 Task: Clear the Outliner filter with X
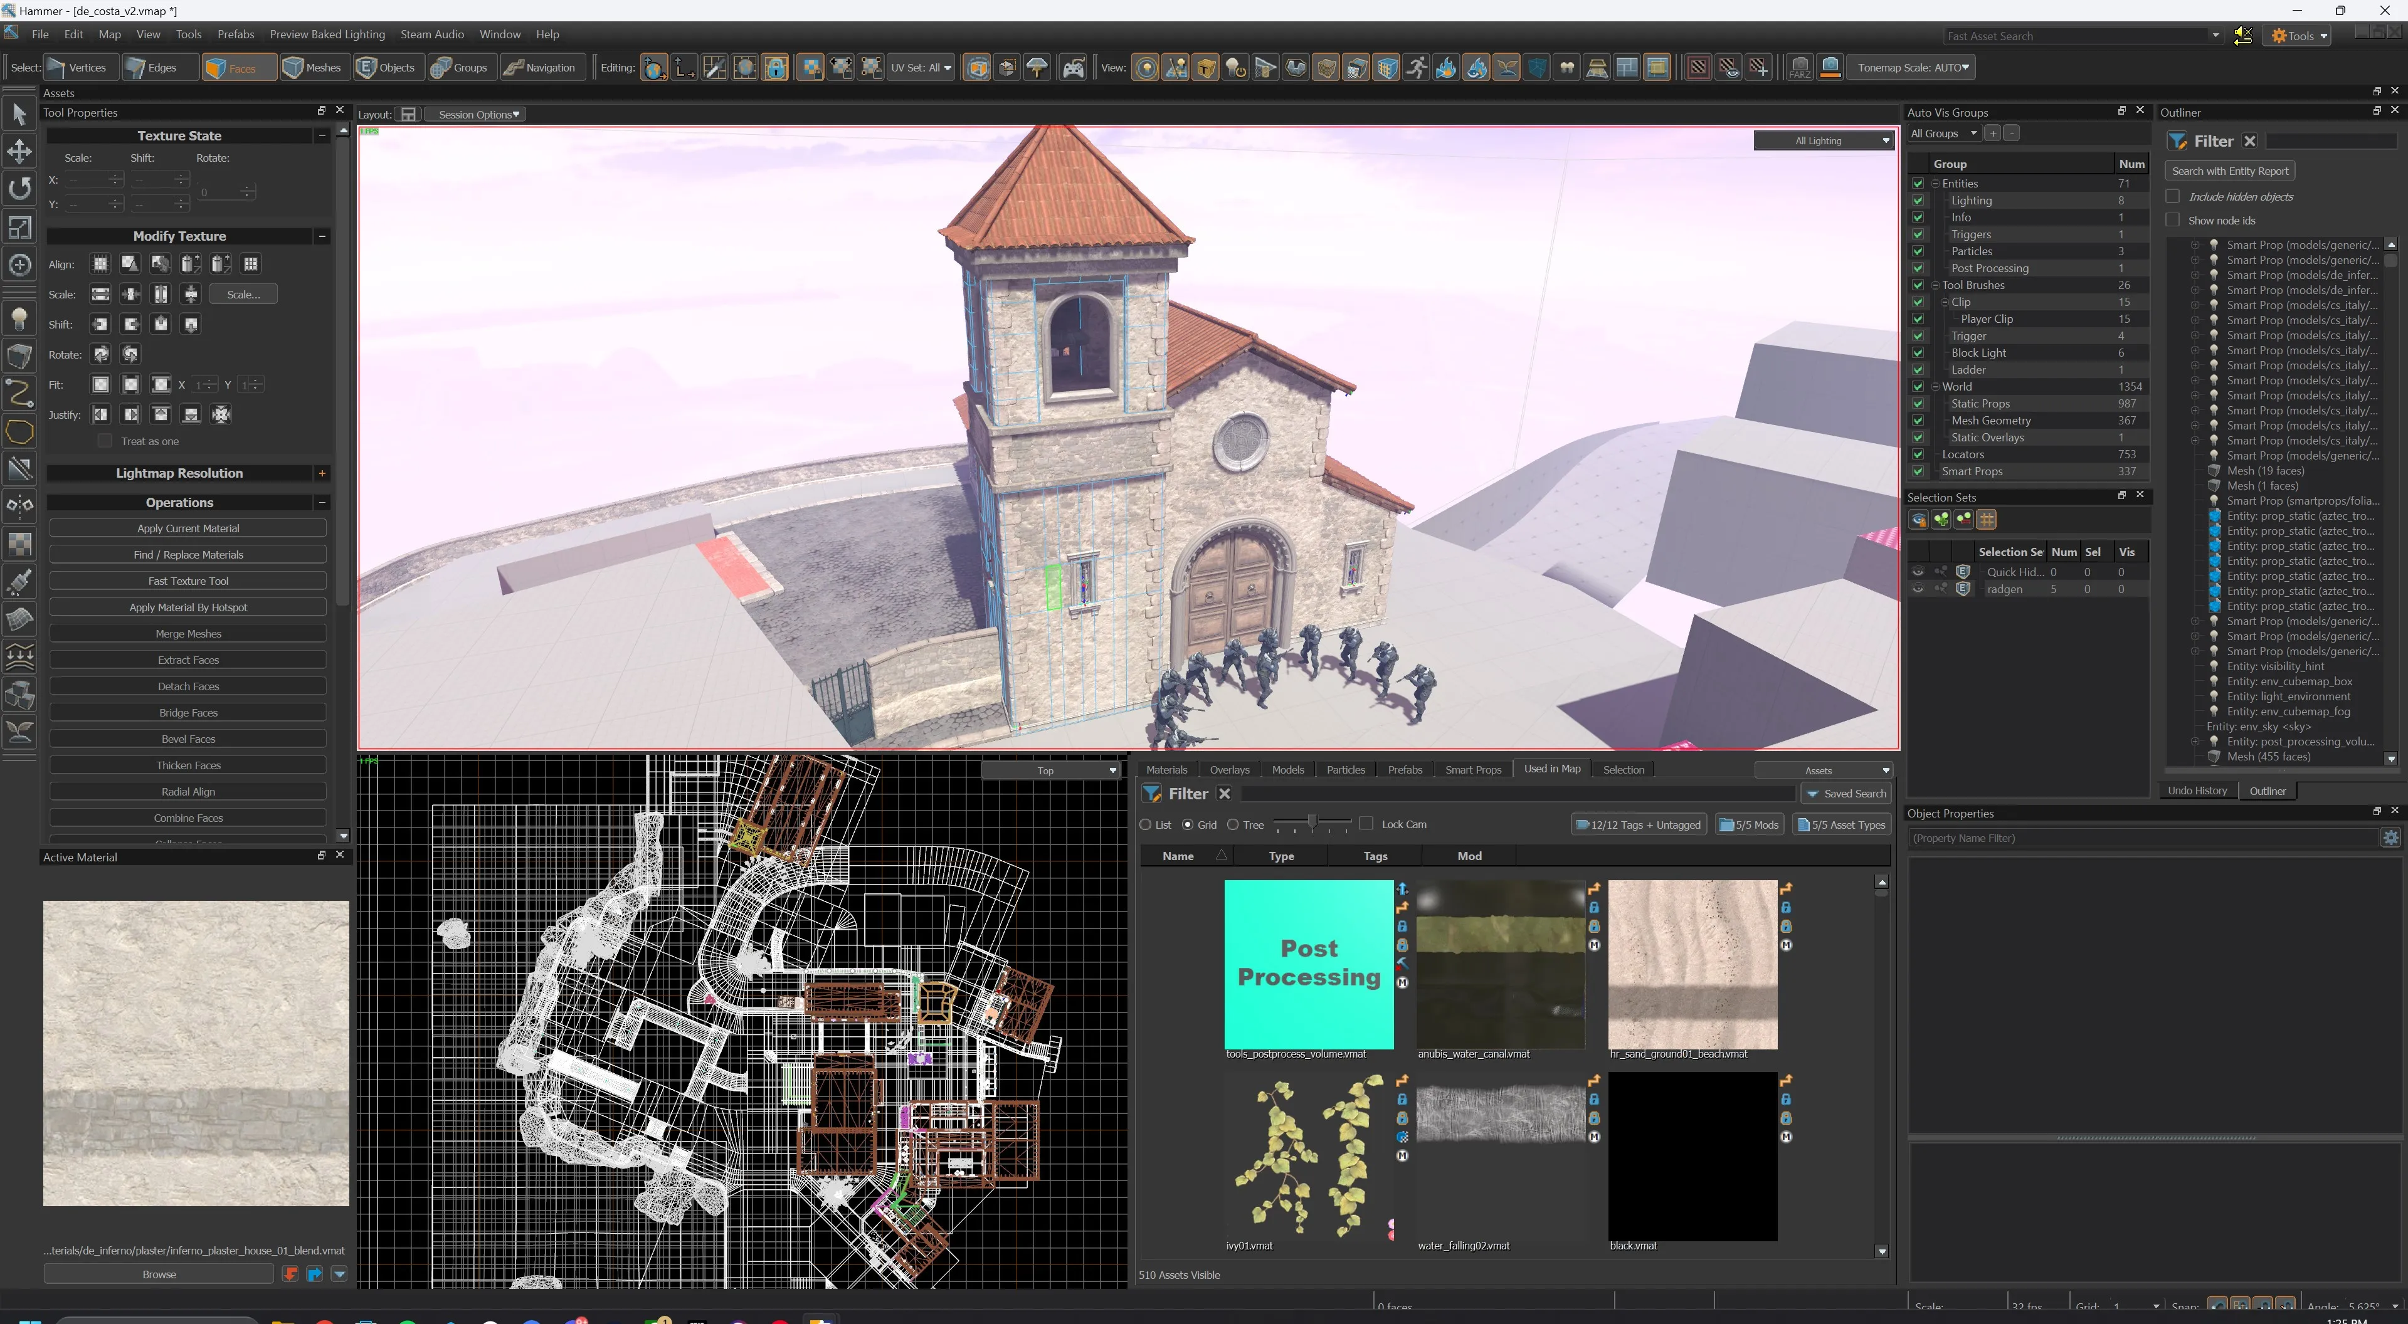click(x=2250, y=141)
